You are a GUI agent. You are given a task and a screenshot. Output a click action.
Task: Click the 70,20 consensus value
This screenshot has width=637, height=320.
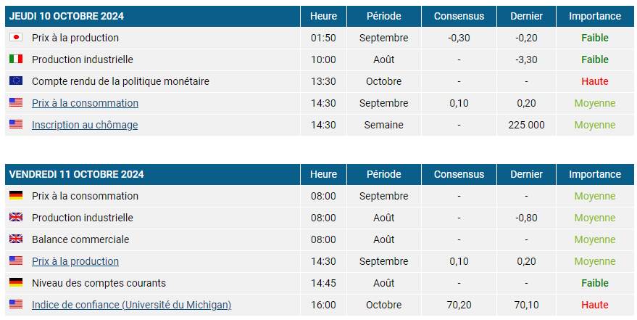coord(459,305)
